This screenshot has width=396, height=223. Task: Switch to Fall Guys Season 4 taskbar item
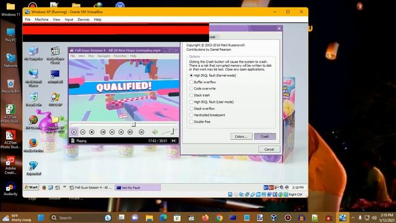(91, 188)
